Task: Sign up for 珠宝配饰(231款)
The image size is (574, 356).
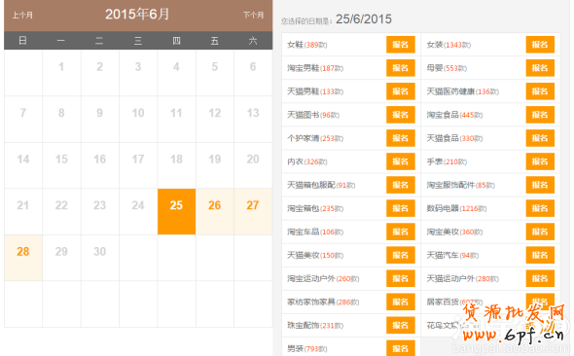Action: point(401,326)
